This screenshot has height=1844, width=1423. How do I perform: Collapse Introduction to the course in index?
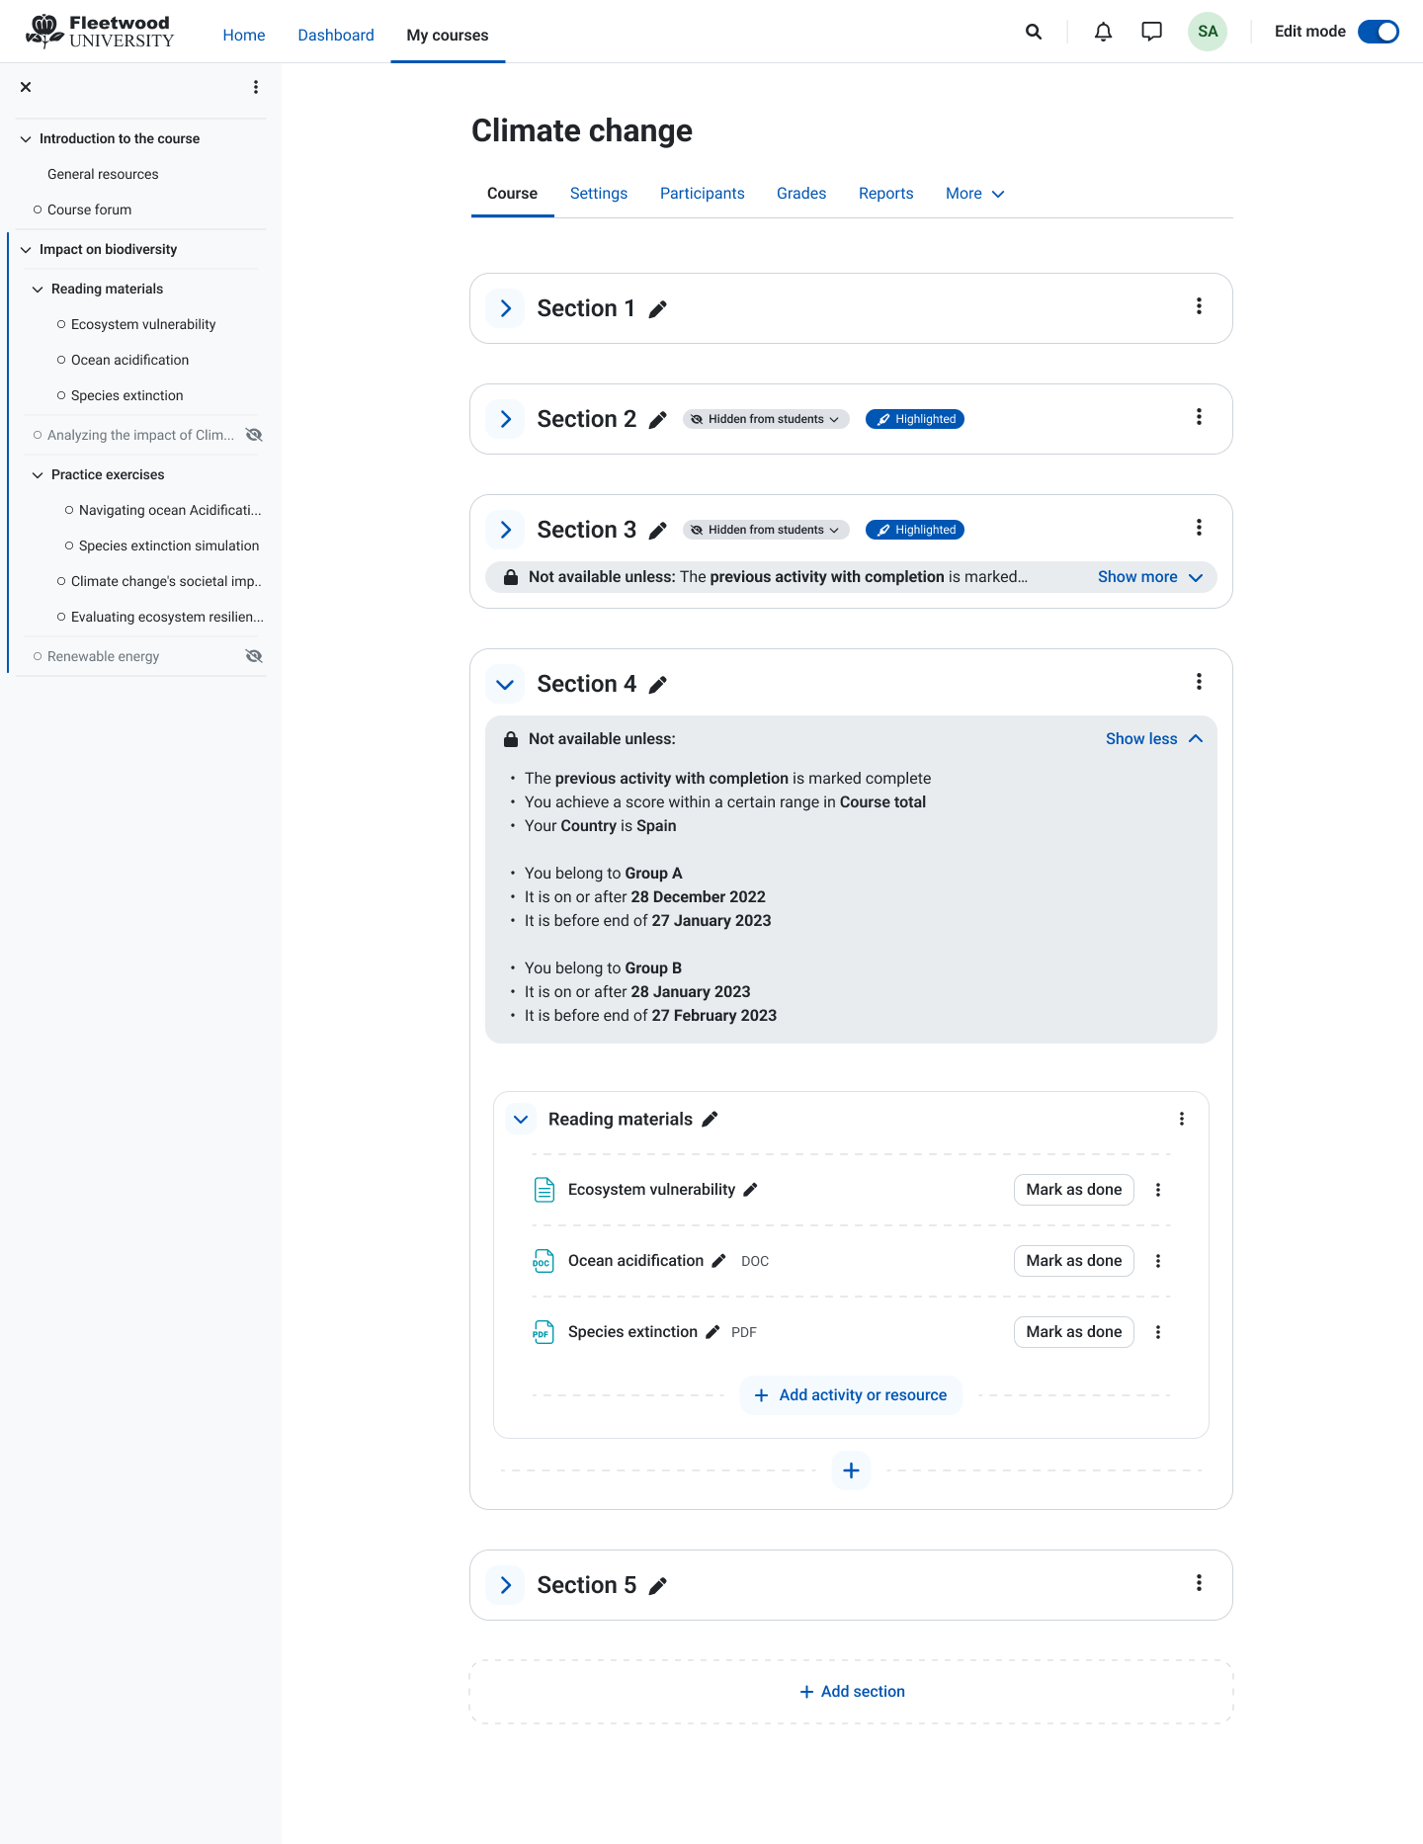[x=26, y=139]
